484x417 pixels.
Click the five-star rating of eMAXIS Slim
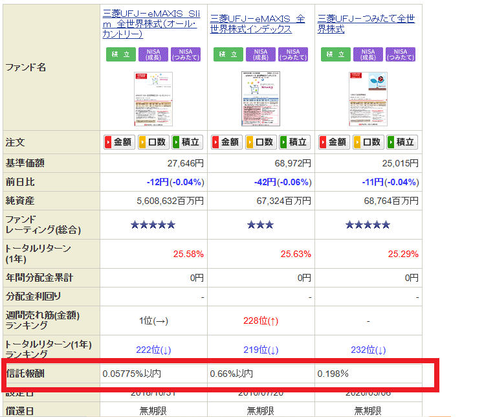(153, 225)
